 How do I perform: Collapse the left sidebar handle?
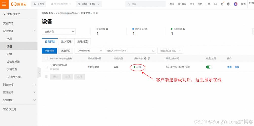[39, 73]
